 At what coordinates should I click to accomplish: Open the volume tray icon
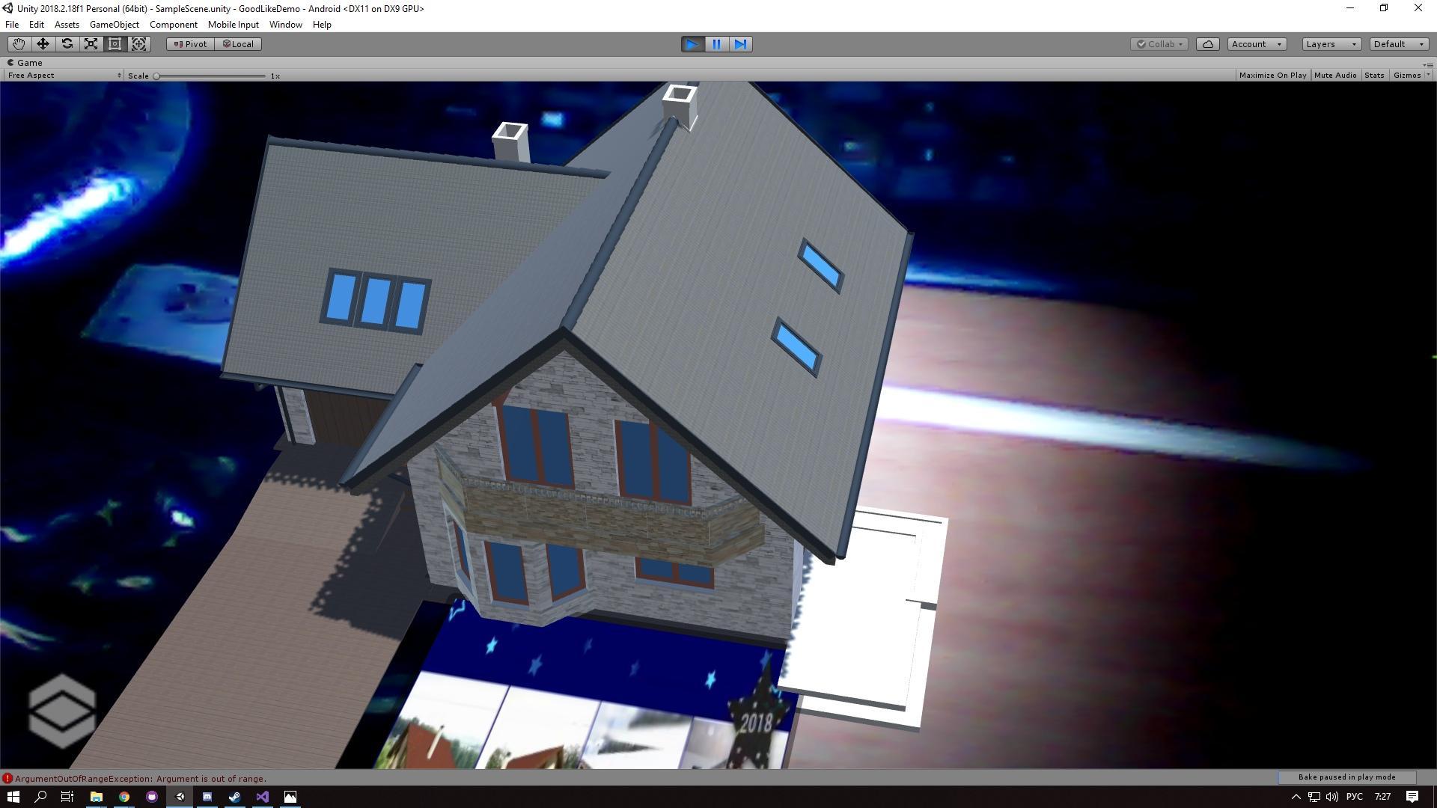[1332, 797]
